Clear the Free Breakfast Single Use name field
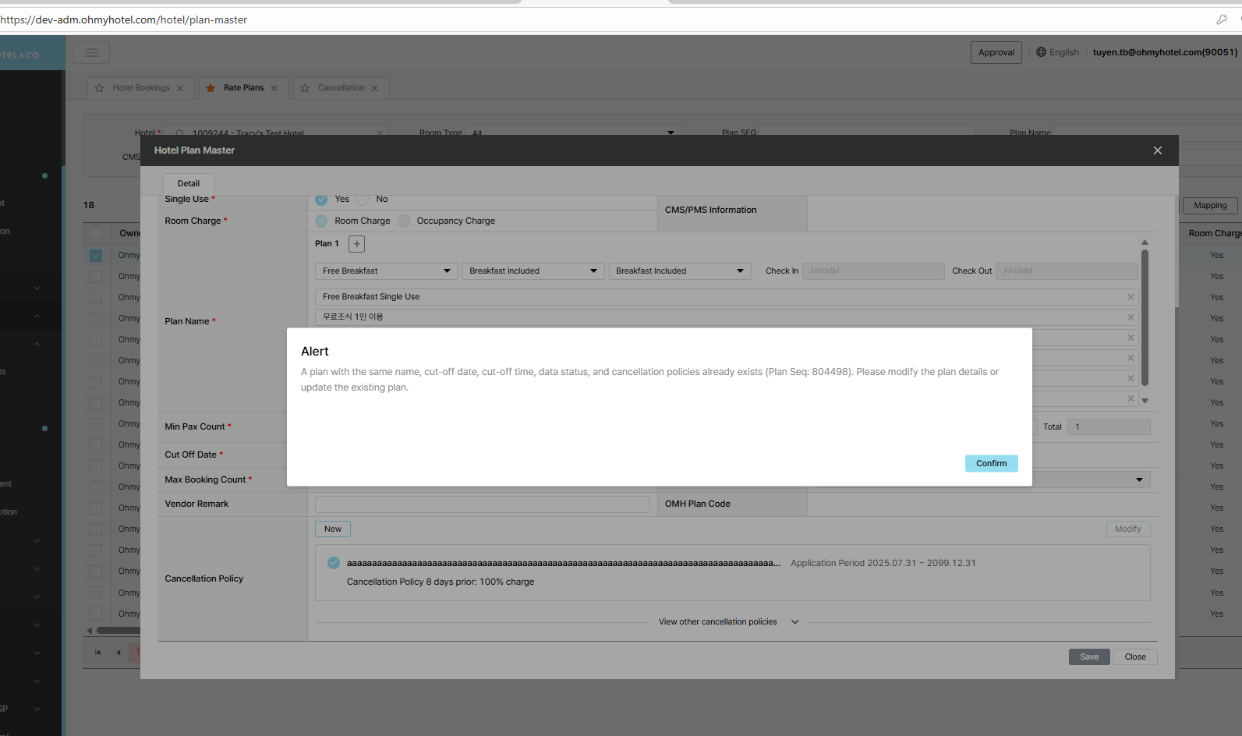The width and height of the screenshot is (1242, 736). point(1131,297)
